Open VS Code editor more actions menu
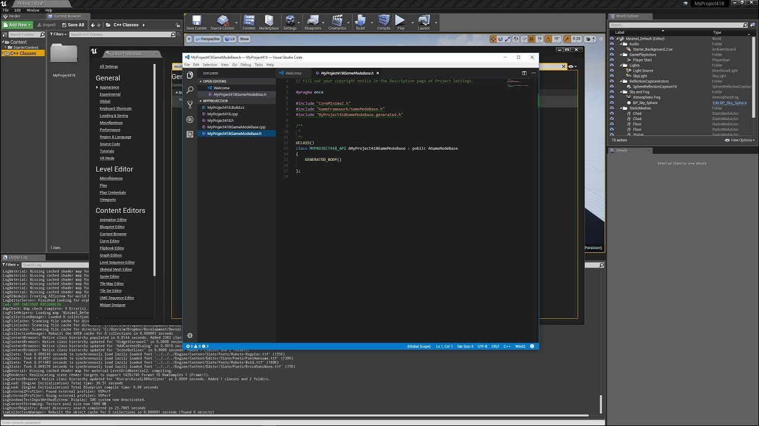The height and width of the screenshot is (426, 759). click(x=532, y=73)
